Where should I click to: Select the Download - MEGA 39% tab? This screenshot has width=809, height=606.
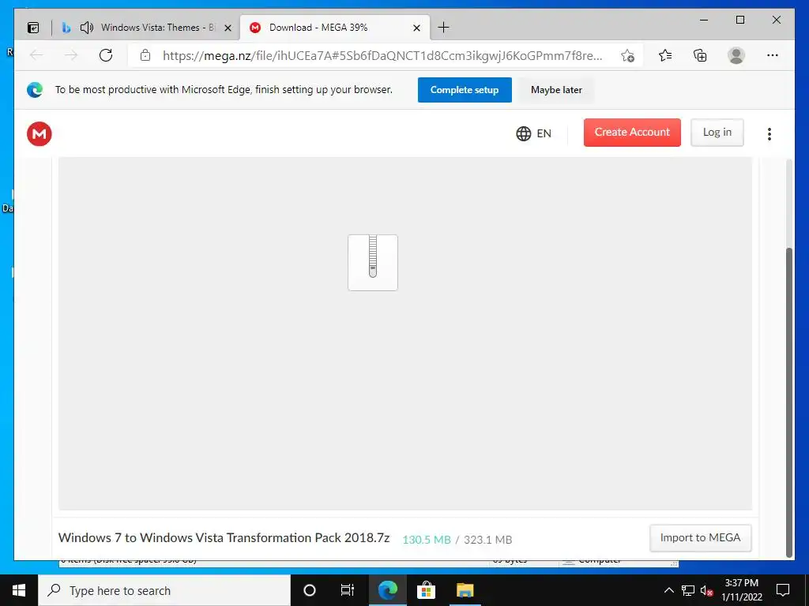click(335, 28)
